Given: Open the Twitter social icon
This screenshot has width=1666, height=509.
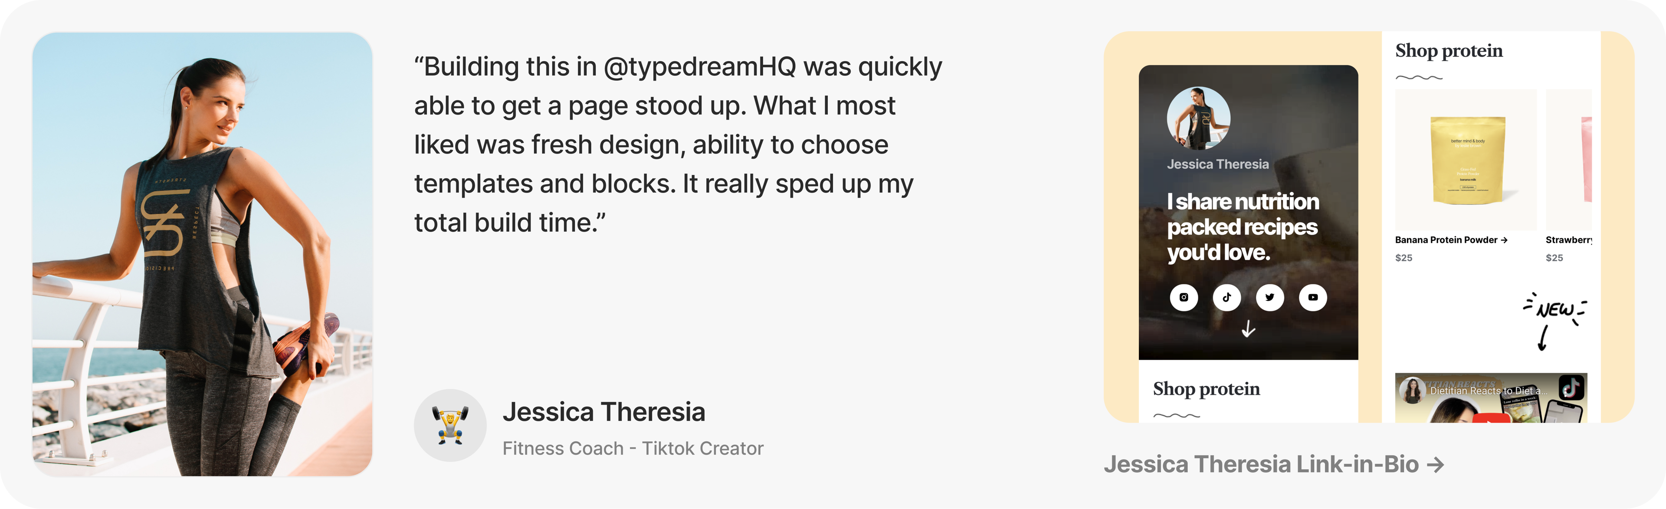Looking at the screenshot, I should click(1269, 298).
